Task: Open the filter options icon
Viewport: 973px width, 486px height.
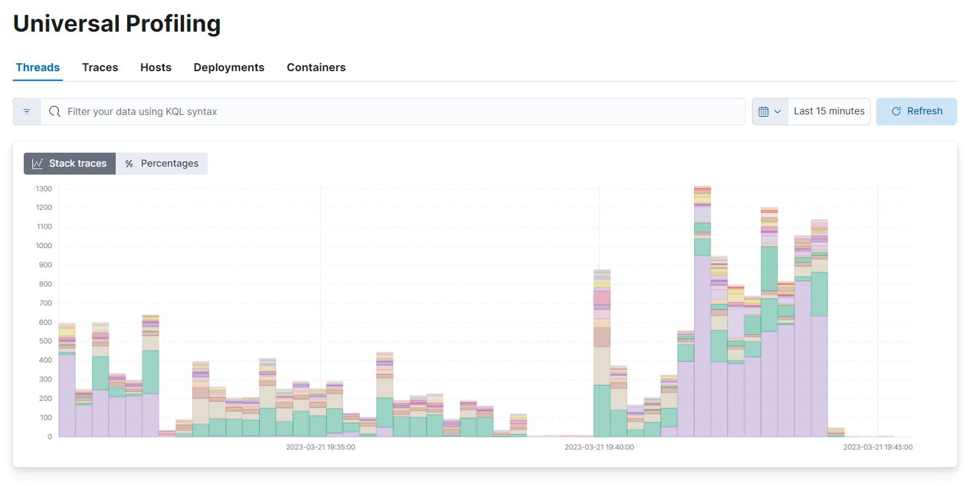Action: (x=27, y=112)
